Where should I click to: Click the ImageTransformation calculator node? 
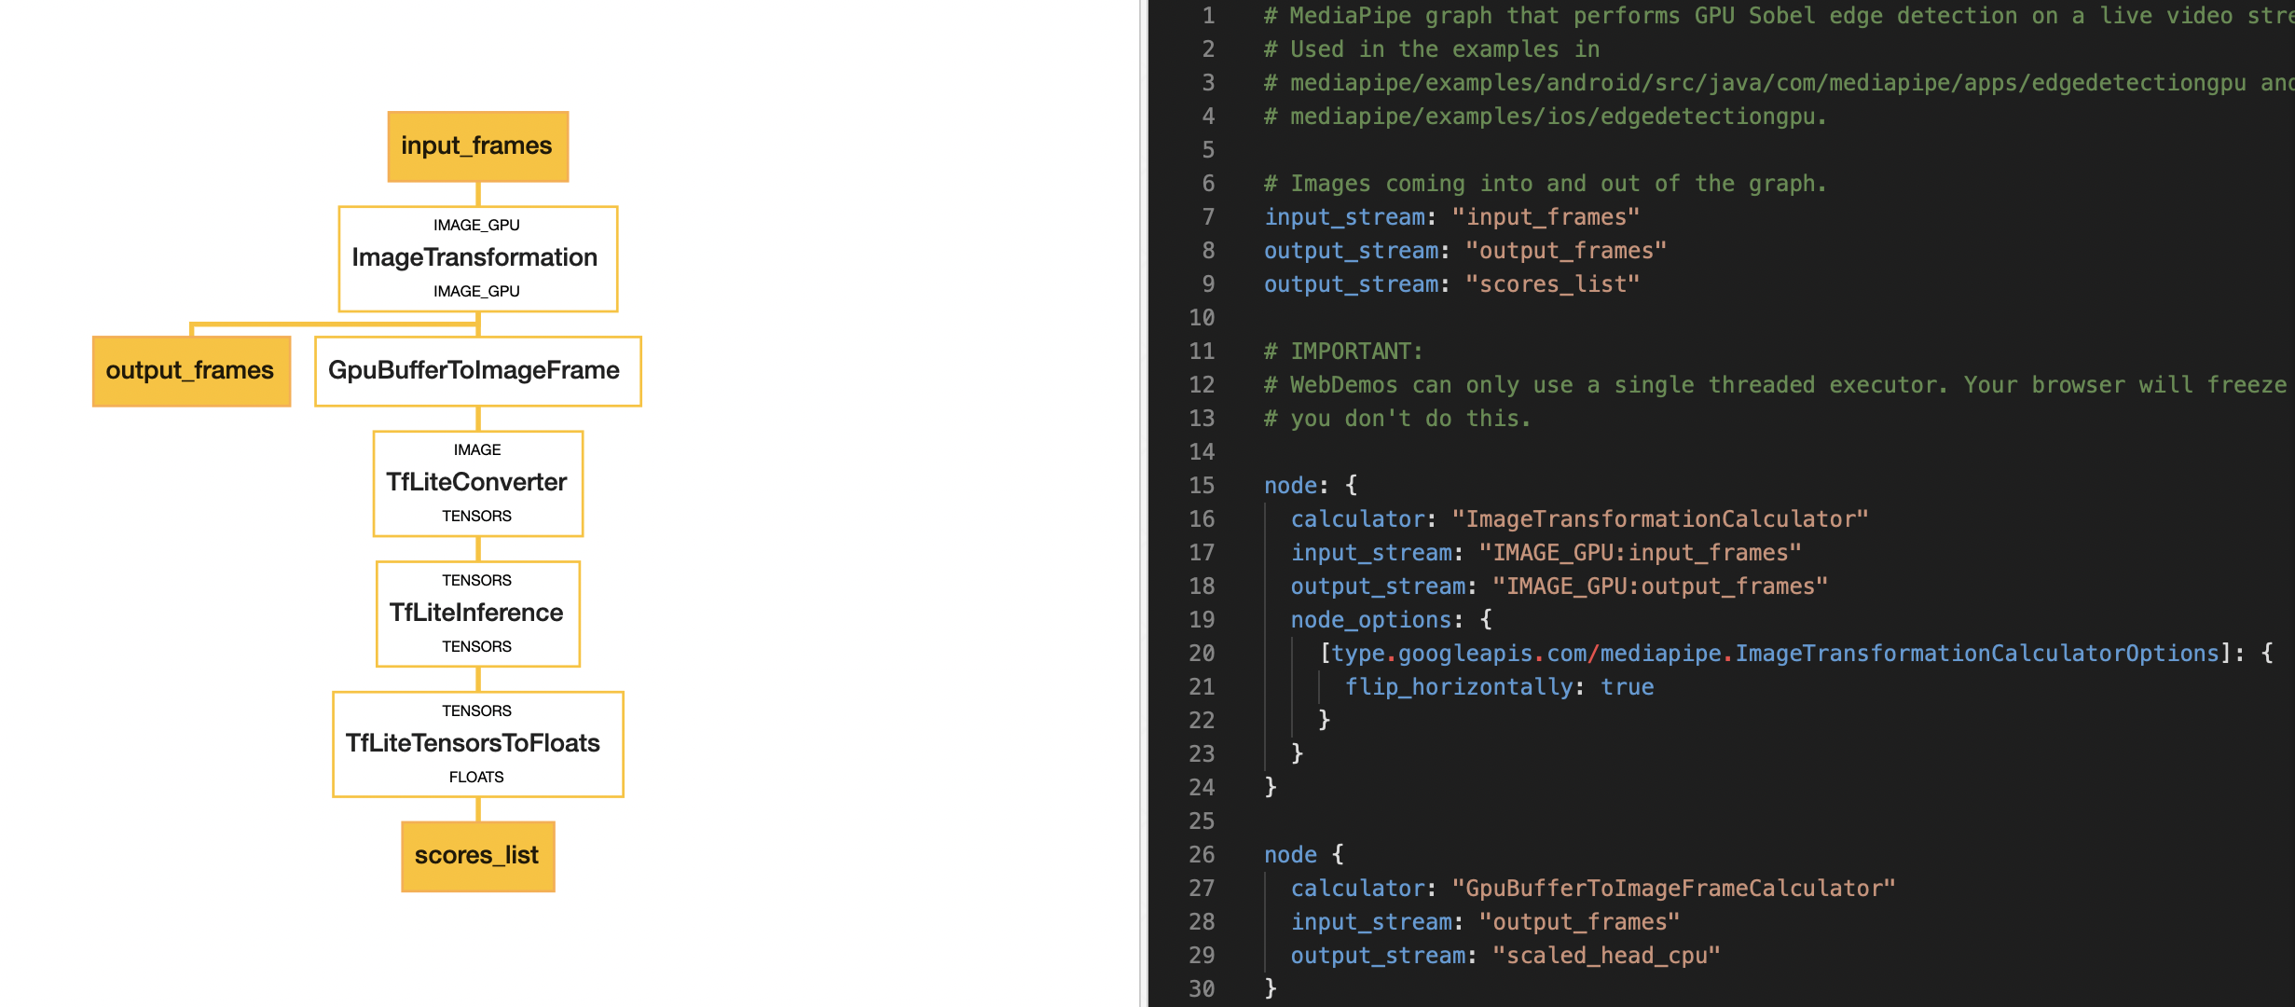(x=477, y=257)
